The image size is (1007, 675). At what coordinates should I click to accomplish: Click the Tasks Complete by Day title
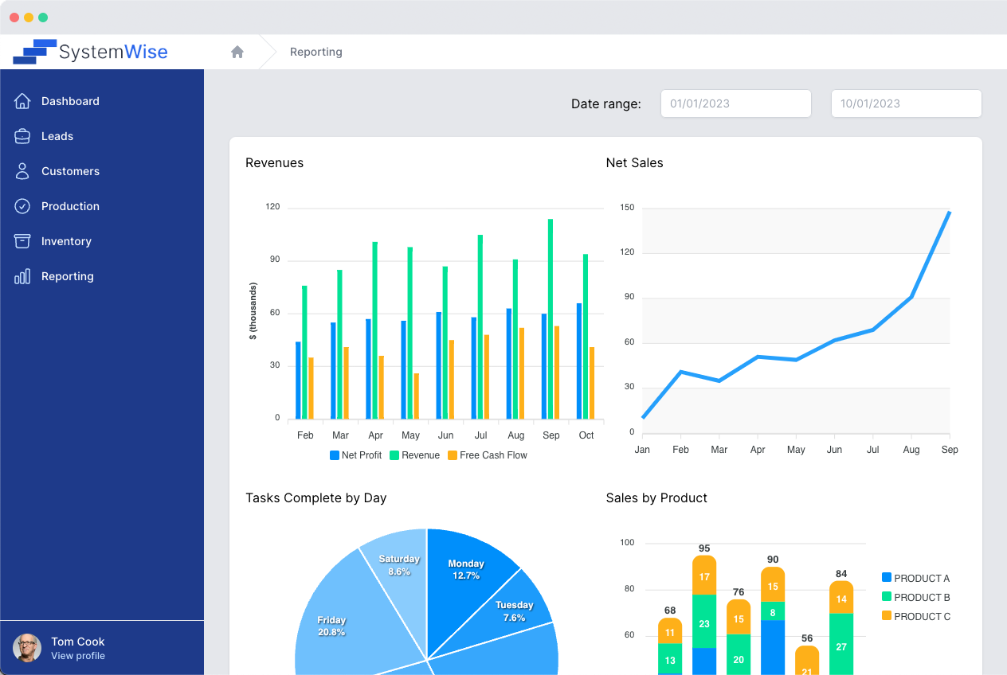[316, 498]
